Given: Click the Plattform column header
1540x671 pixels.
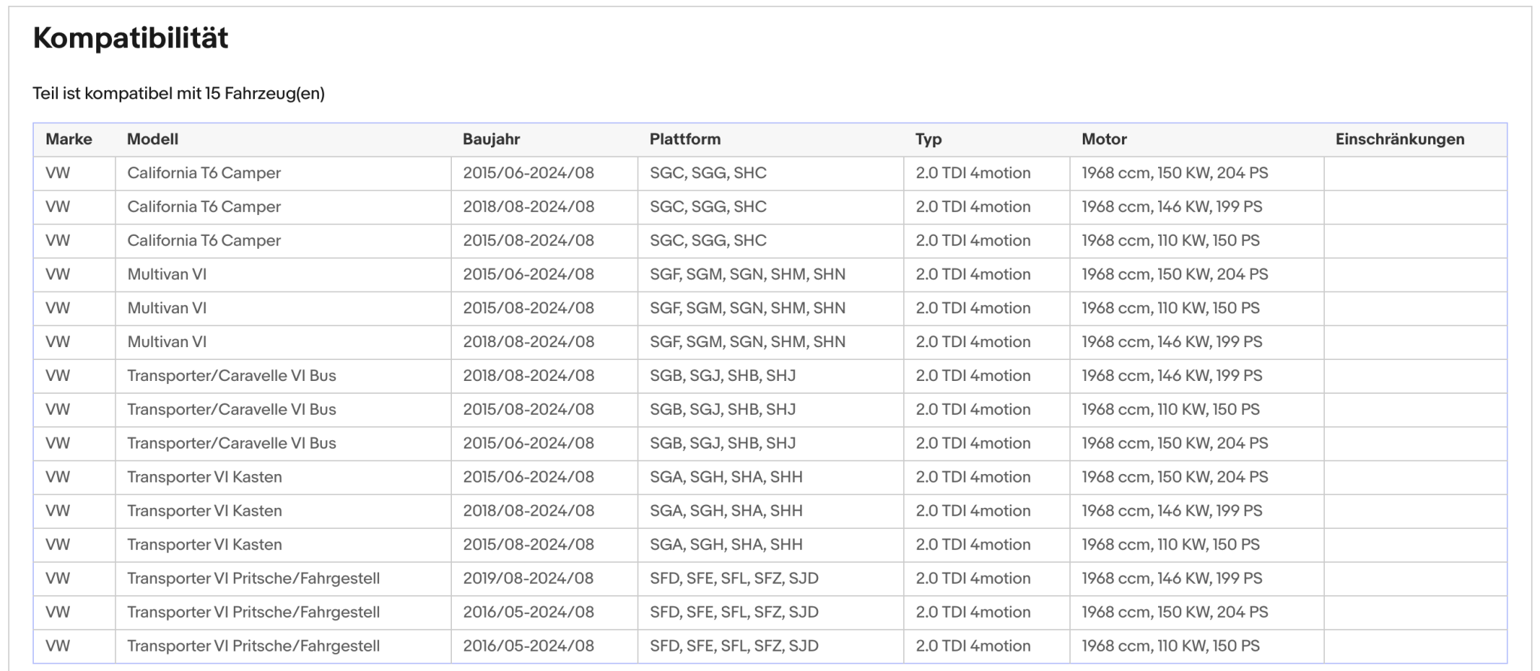Looking at the screenshot, I should click(x=685, y=139).
